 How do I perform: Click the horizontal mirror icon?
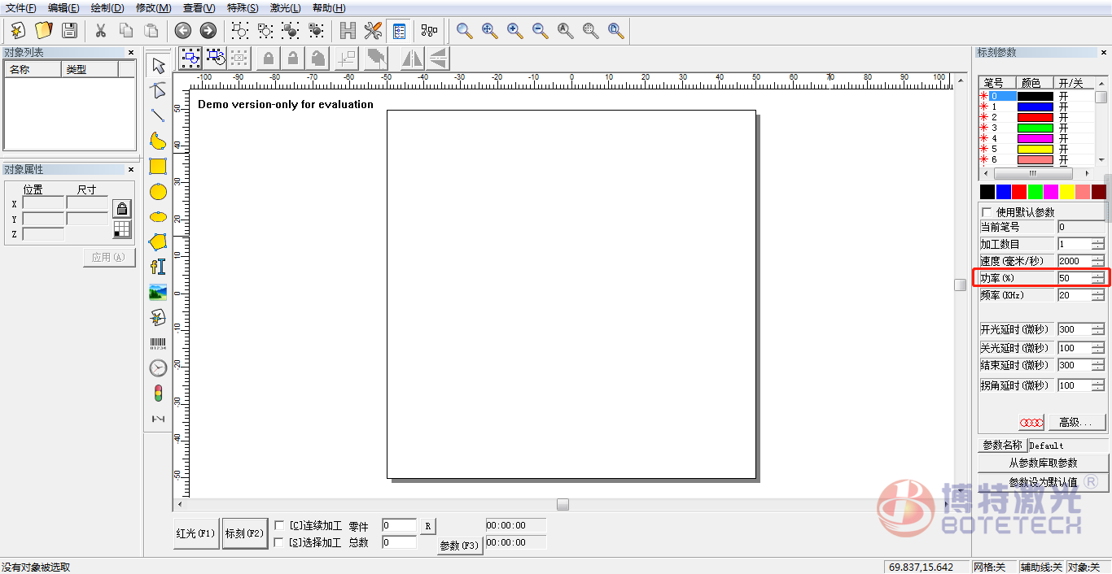coord(413,58)
